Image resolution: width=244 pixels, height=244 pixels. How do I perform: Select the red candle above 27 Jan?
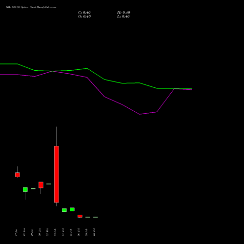coord(18,175)
